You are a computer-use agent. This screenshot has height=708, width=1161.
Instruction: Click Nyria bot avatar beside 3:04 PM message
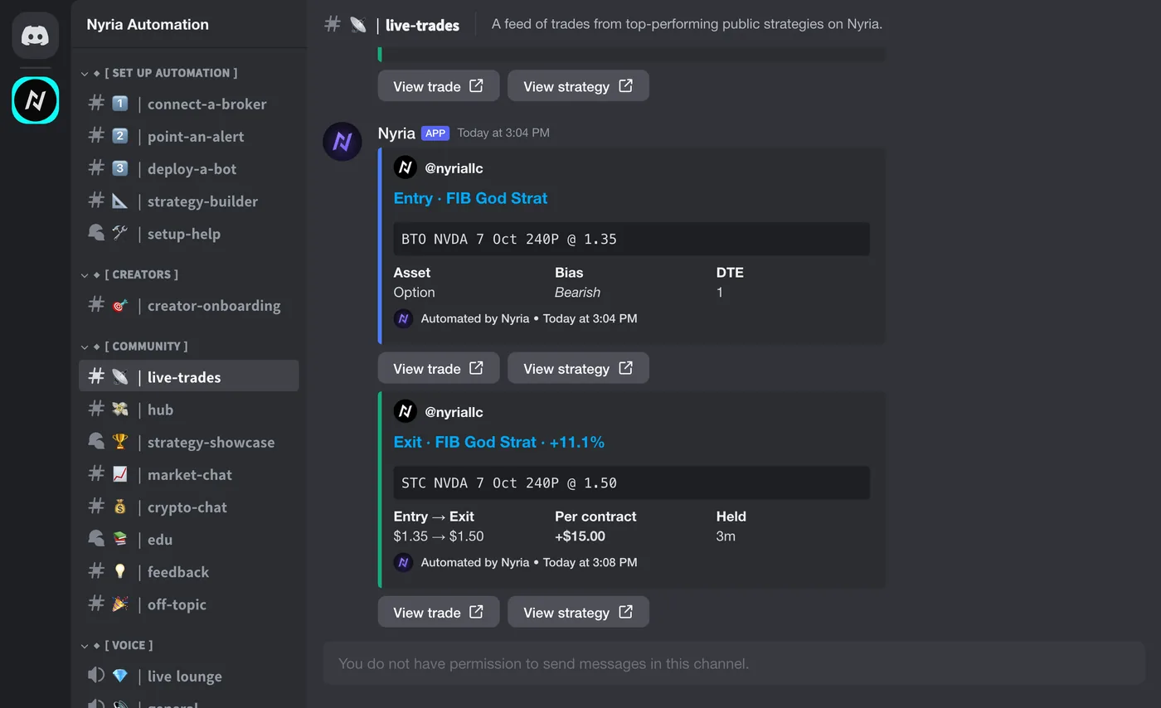pos(342,142)
